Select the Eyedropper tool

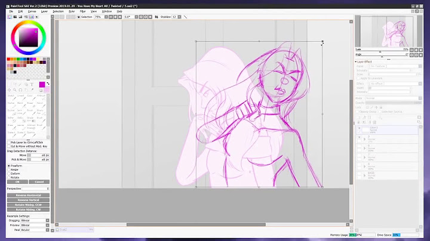(x=32, y=90)
